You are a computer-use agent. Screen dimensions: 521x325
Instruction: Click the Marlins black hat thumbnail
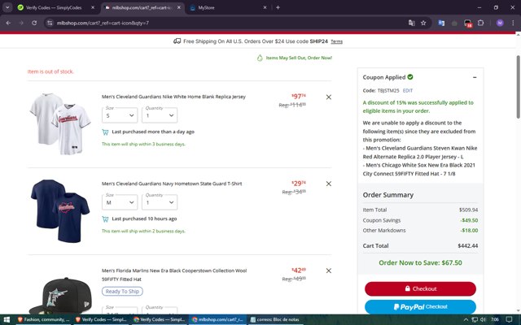click(60, 295)
